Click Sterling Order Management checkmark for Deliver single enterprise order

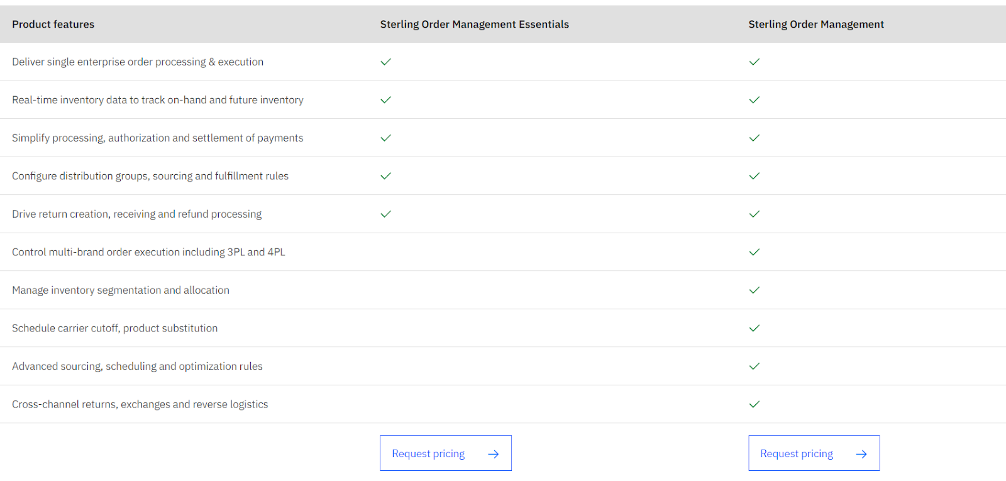[x=754, y=62]
